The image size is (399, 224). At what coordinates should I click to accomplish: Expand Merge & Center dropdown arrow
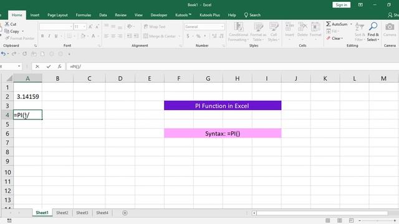(x=179, y=36)
